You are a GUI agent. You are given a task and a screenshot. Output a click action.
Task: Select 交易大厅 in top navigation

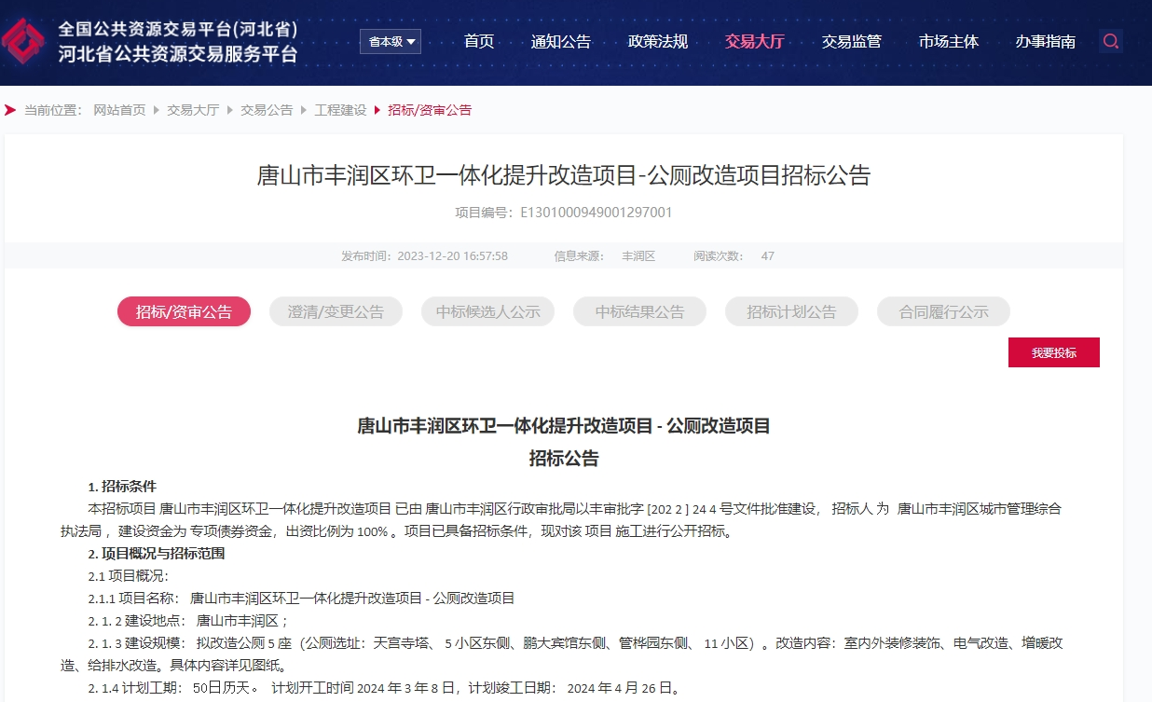click(x=755, y=41)
